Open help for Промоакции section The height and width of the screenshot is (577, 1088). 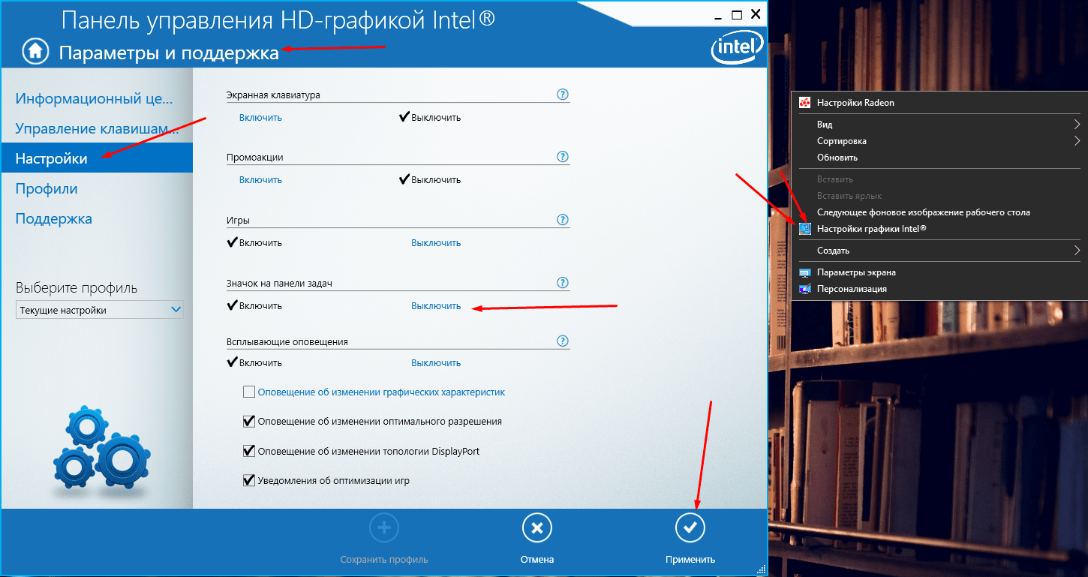(x=563, y=157)
